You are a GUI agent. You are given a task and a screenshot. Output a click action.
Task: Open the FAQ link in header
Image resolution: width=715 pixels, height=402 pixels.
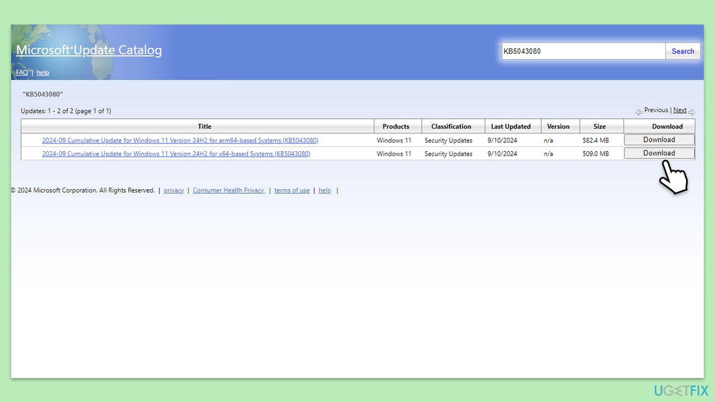point(22,73)
